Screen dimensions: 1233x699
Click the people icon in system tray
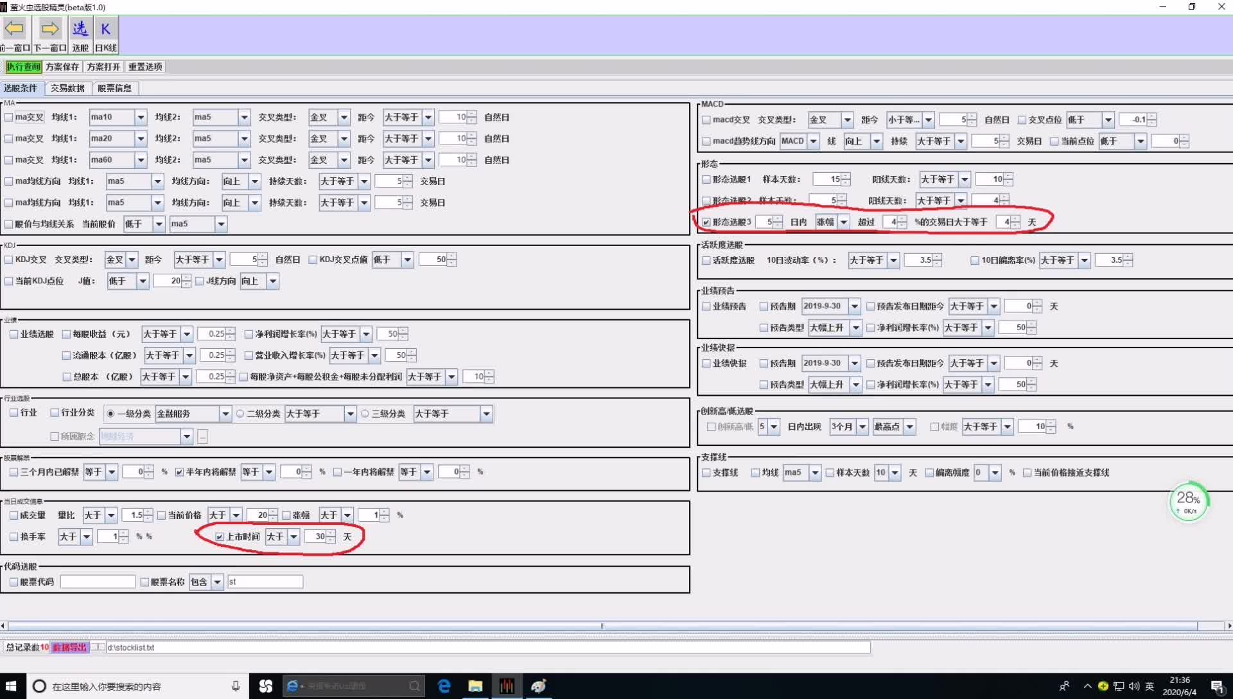(1064, 686)
